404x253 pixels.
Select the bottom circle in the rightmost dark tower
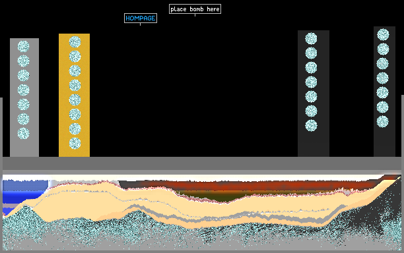(383, 121)
